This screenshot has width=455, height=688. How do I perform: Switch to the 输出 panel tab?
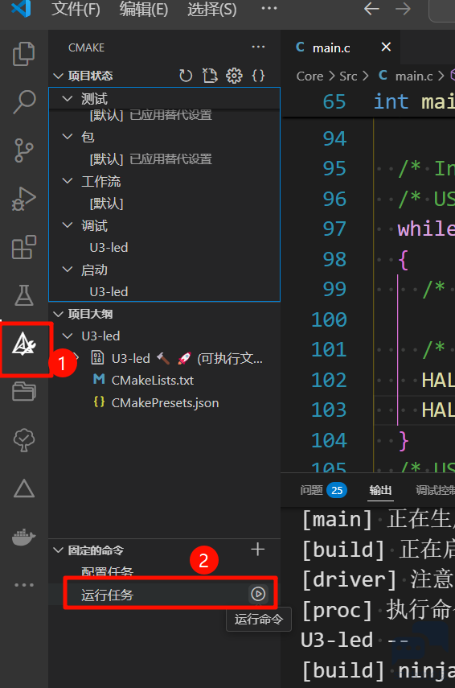380,490
